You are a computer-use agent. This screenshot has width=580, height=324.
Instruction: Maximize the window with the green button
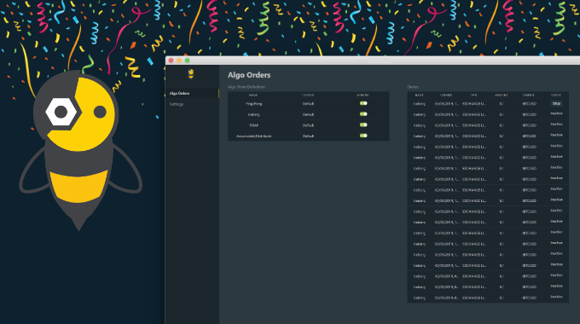187,61
